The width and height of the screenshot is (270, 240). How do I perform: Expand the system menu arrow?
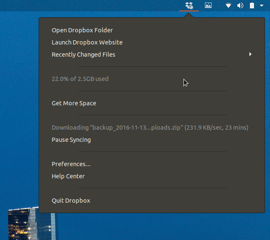262,5
